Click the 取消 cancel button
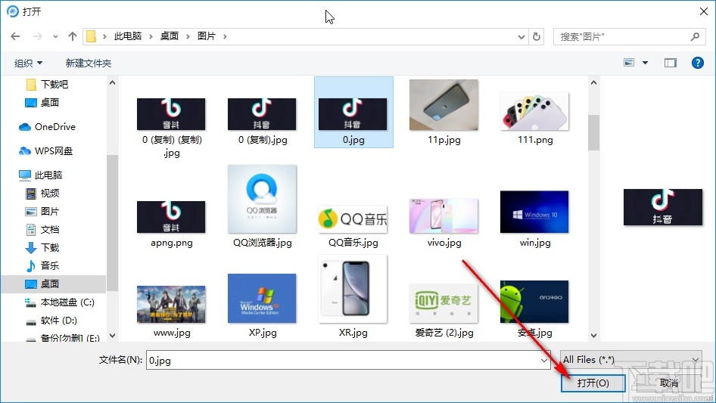Viewport: 716px width, 403px height. coord(668,383)
